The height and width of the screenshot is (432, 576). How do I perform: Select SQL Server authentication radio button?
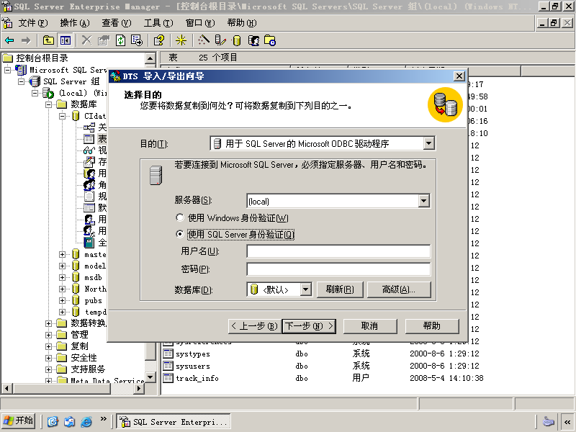point(179,234)
